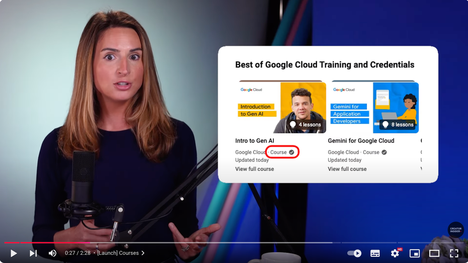468x263 pixels.
Task: Skip to the next video
Action: click(33, 253)
